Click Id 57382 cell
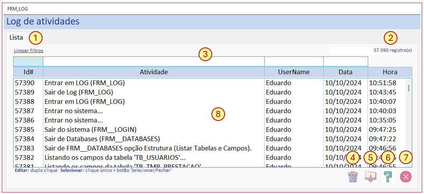This screenshot has height=194, width=424. 25,157
